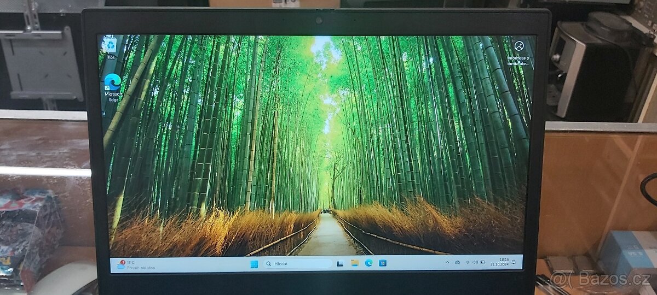This screenshot has width=657, height=295.
Task: Click the Hledat search box on taskbar
Action: click(x=297, y=263)
